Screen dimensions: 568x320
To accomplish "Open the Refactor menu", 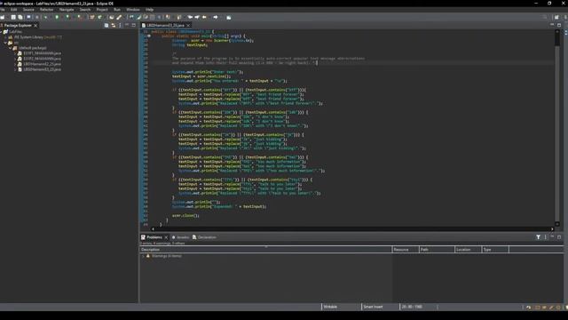I will pyautogui.click(x=46, y=10).
